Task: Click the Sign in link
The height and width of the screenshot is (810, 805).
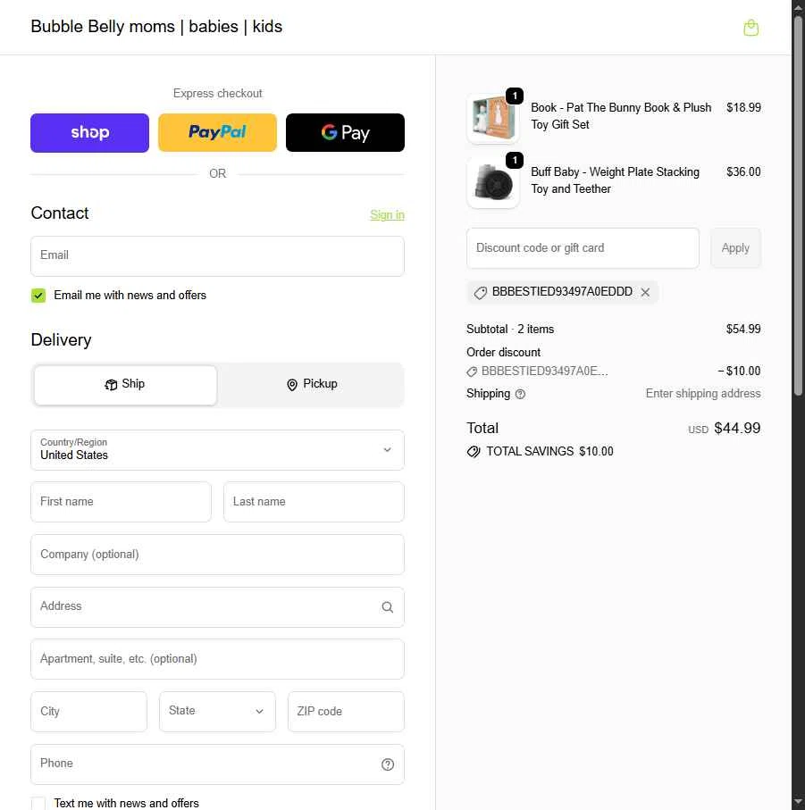Action: (x=387, y=215)
